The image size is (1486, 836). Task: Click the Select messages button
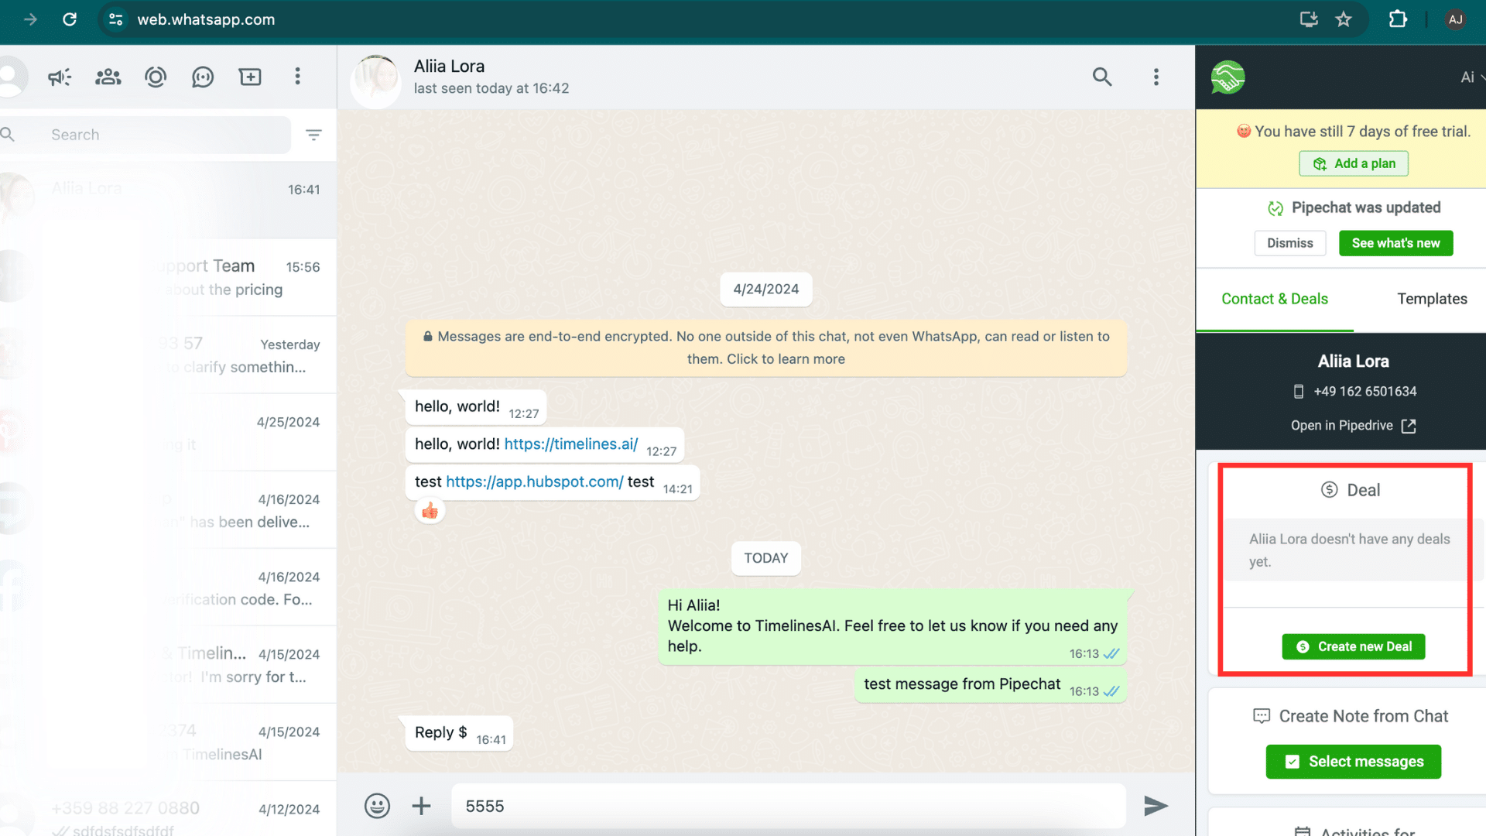(1353, 762)
